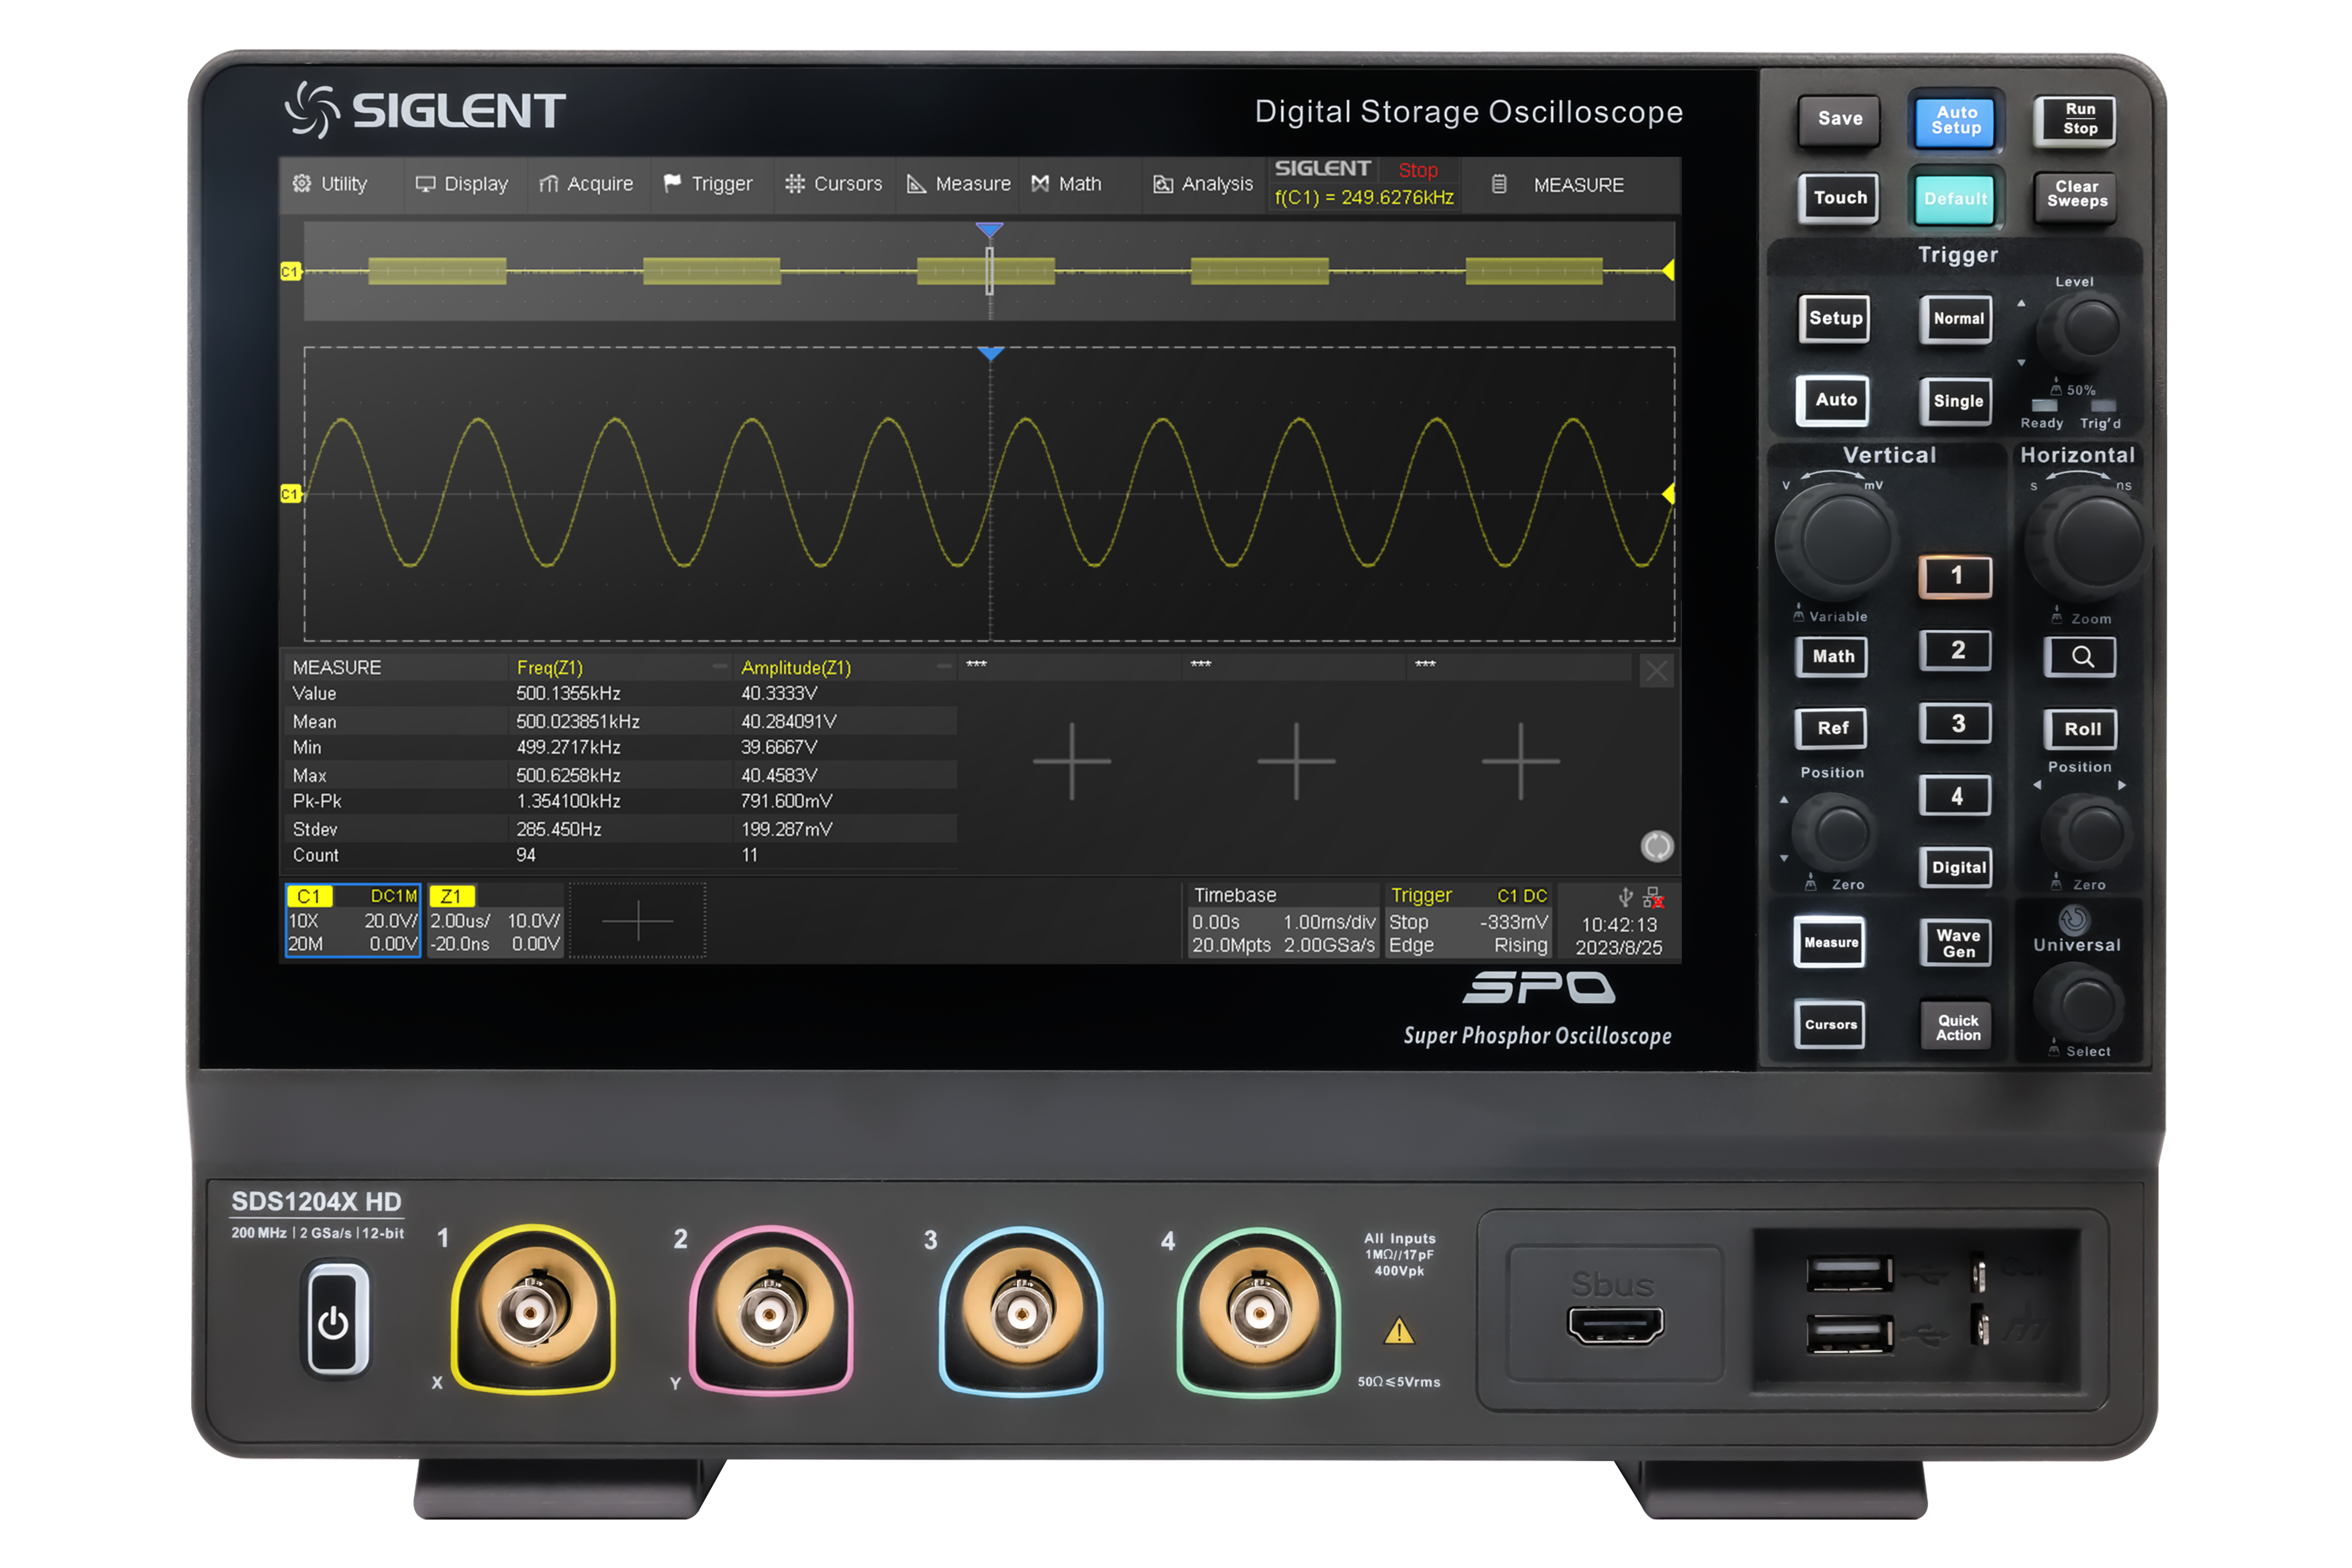Open the Cursors menu on screen
This screenshot has height=1568, width=2352.
(834, 184)
